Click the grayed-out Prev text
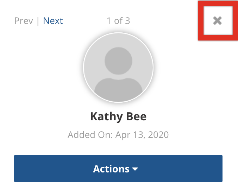The width and height of the screenshot is (238, 190). [24, 21]
